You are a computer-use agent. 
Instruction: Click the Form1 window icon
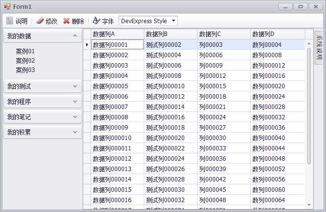(7, 7)
